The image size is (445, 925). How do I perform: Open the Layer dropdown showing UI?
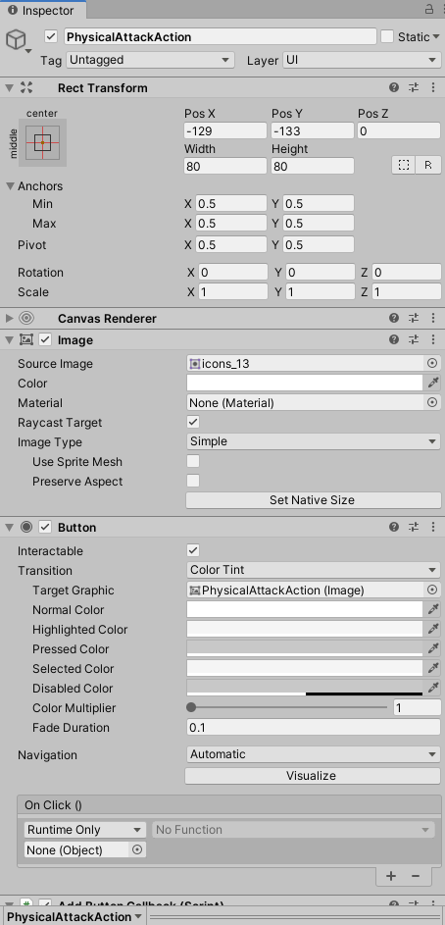[362, 60]
